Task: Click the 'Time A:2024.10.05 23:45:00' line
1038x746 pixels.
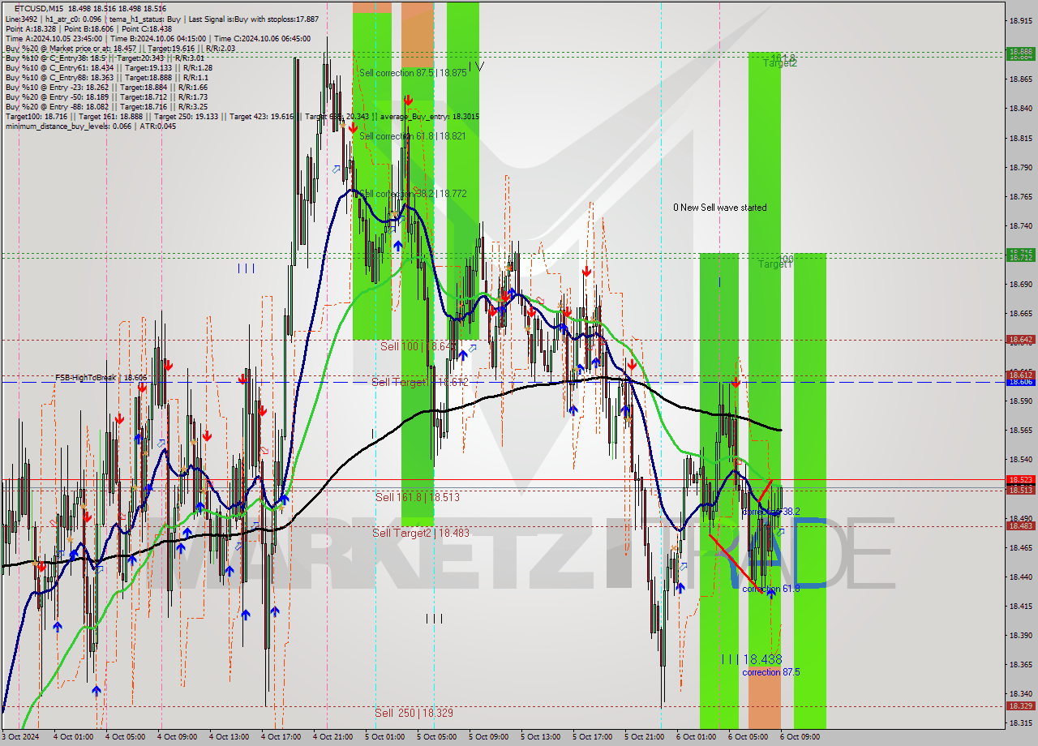Action: pyautogui.click(x=157, y=38)
